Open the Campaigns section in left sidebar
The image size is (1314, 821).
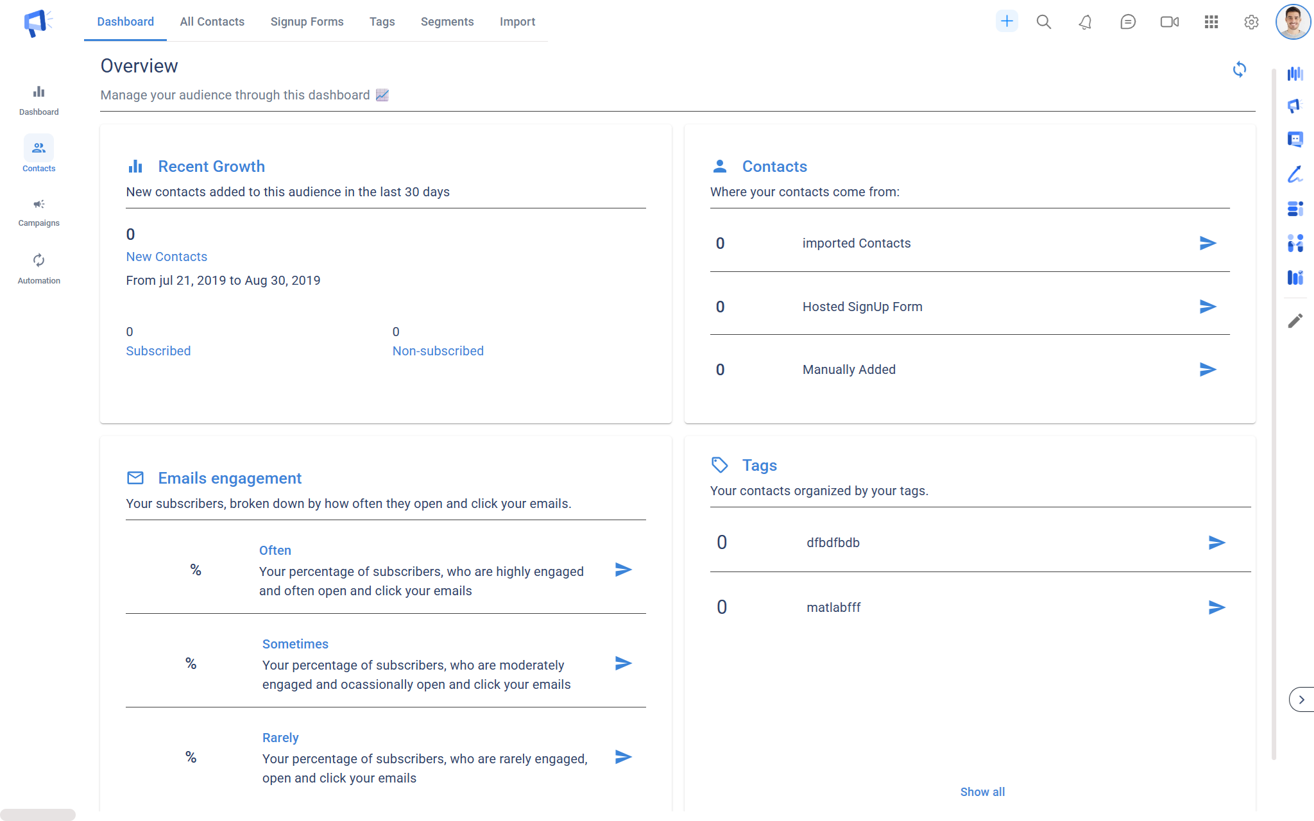click(x=38, y=212)
